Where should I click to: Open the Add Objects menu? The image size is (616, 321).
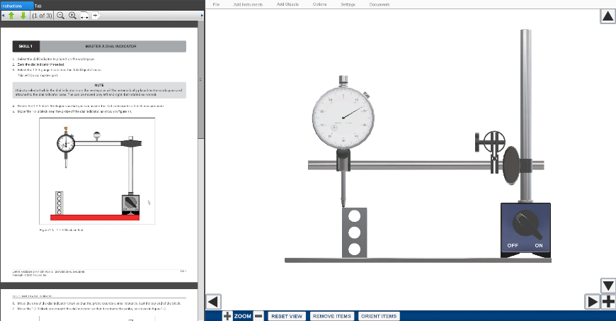287,4
